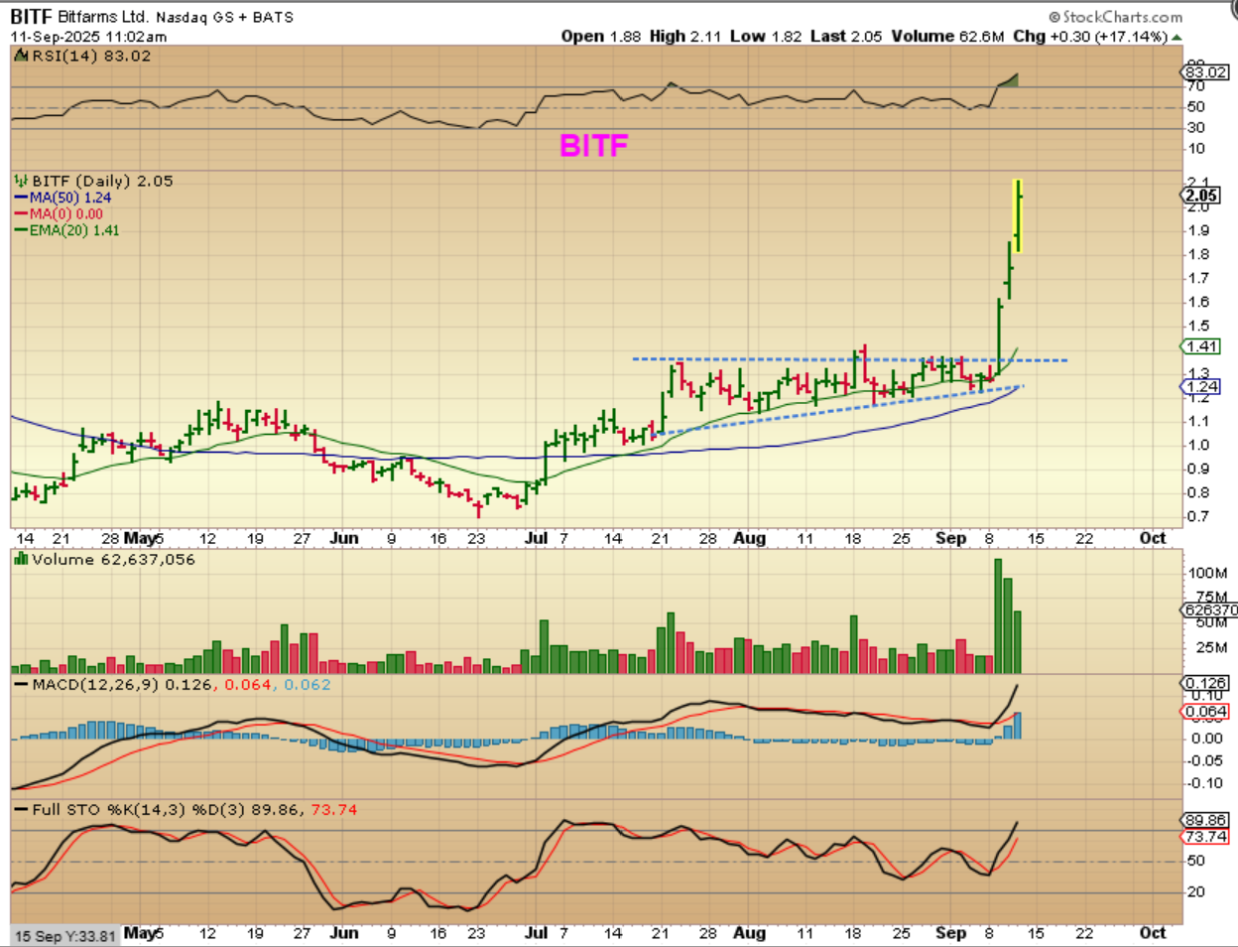The height and width of the screenshot is (947, 1238).
Task: Click the red 0.064 MACD signal value
Action: (x=248, y=684)
